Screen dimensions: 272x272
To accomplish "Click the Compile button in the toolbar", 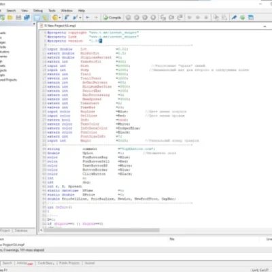I will [112, 18].
